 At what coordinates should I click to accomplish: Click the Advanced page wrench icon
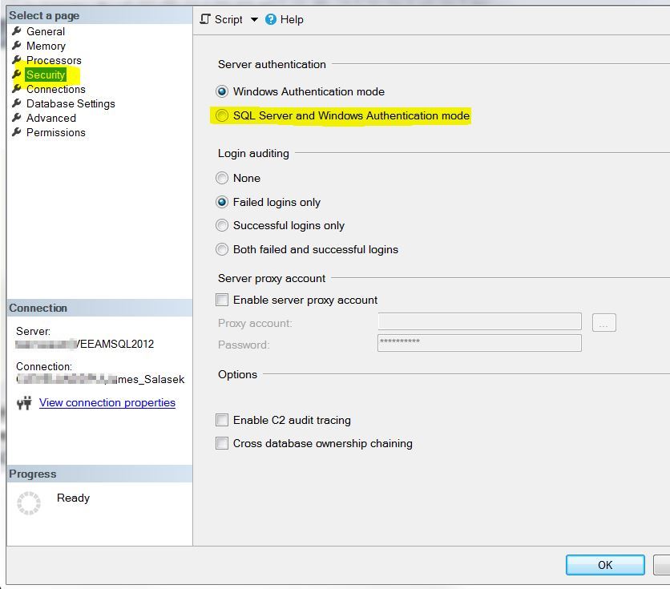[x=17, y=118]
